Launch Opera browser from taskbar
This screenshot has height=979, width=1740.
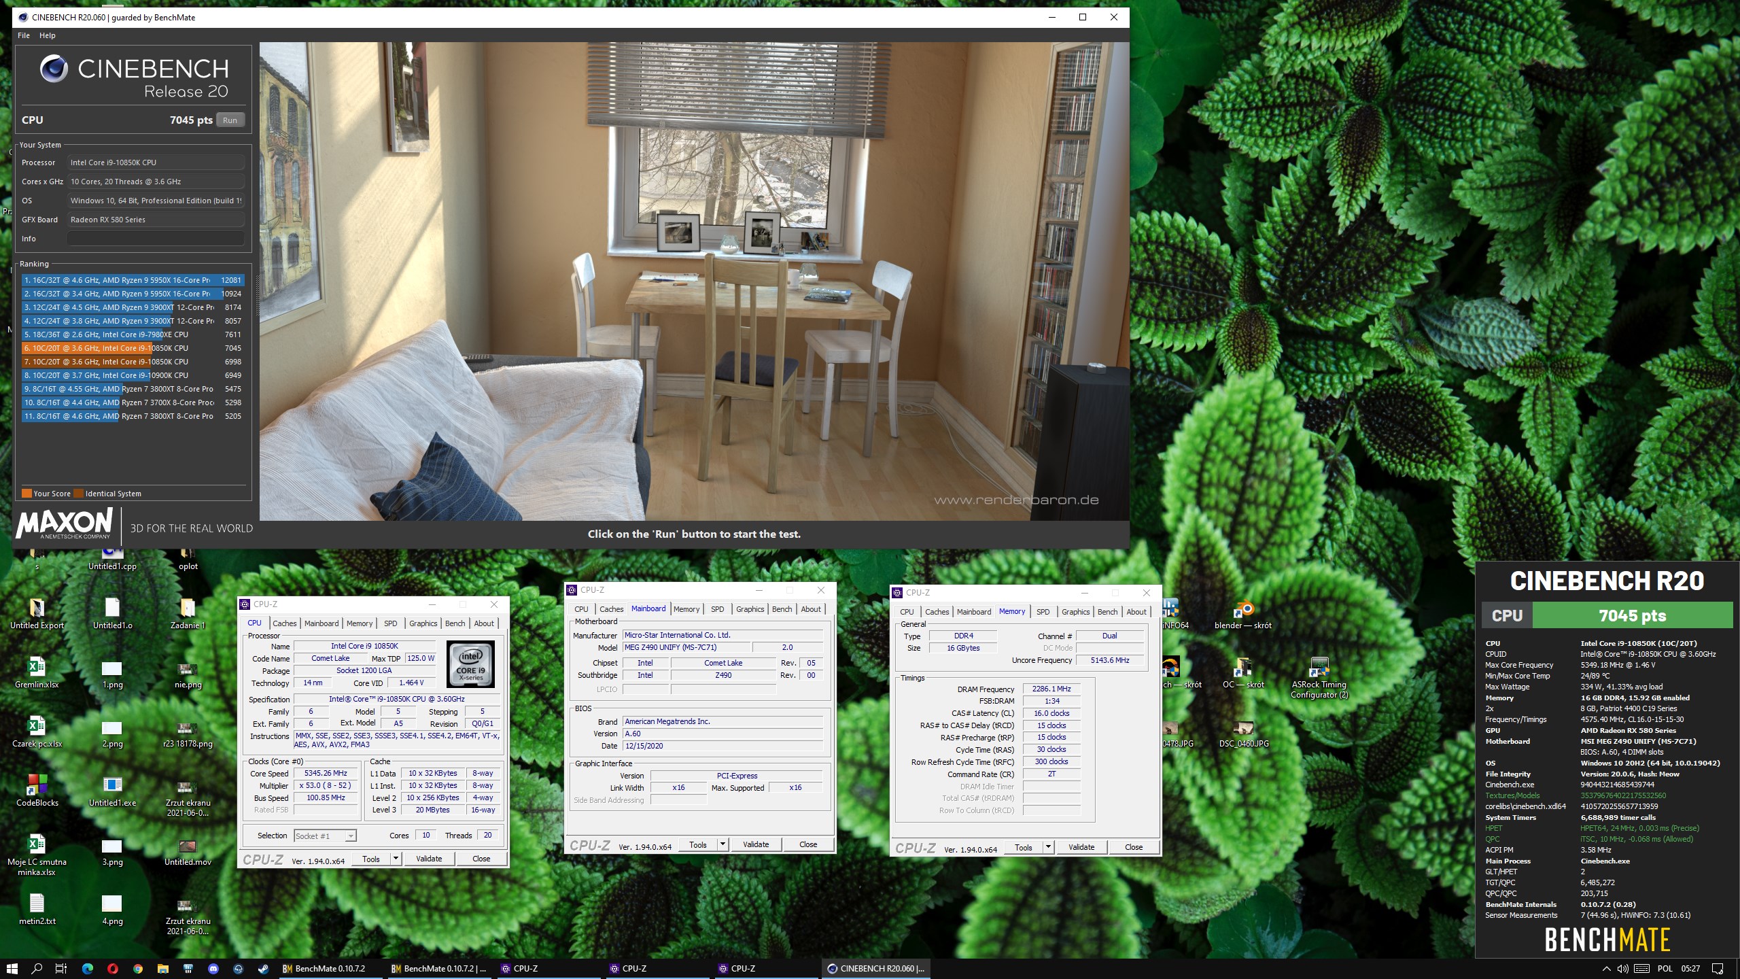(x=112, y=968)
